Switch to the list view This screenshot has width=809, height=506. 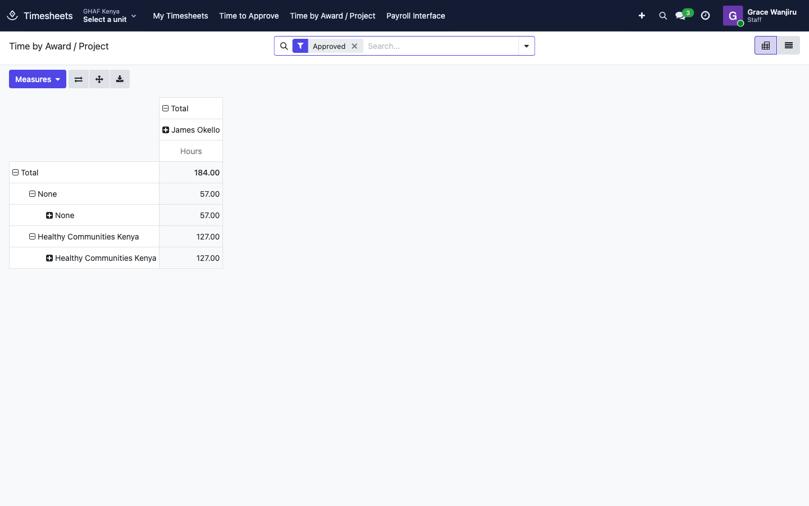pyautogui.click(x=789, y=46)
